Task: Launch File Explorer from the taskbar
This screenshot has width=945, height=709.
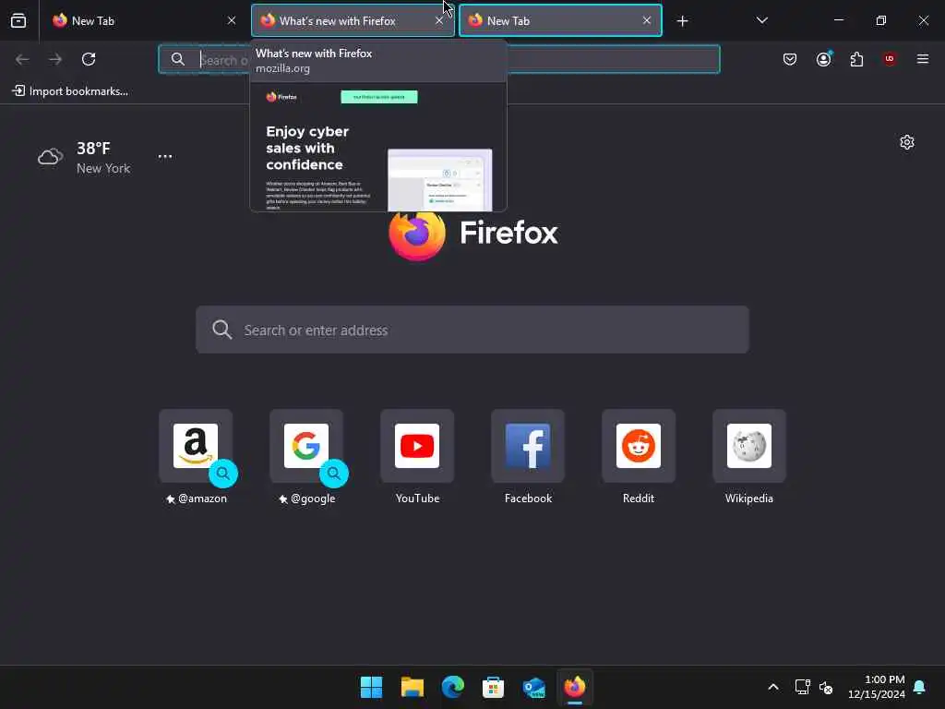Action: tap(413, 687)
